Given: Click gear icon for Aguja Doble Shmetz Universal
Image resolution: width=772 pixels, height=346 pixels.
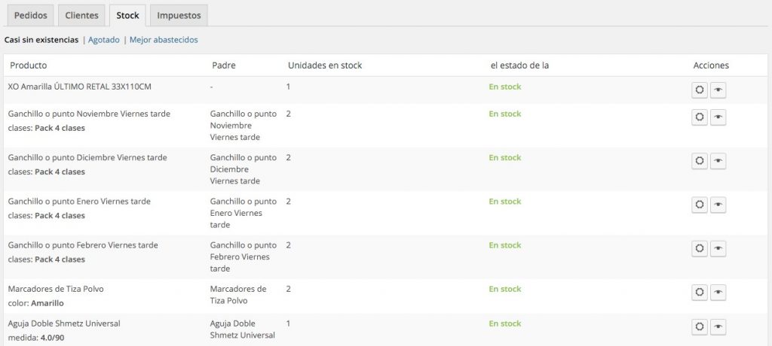Looking at the screenshot, I should [x=699, y=326].
